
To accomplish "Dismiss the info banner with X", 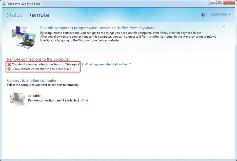I will click(x=224, y=26).
